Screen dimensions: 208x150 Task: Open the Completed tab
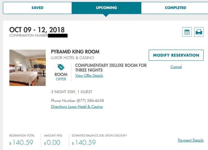coord(175,8)
